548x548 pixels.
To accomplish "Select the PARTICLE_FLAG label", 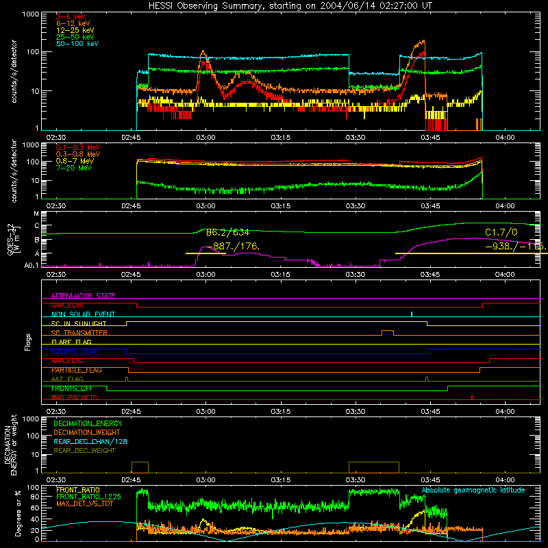I will (76, 370).
